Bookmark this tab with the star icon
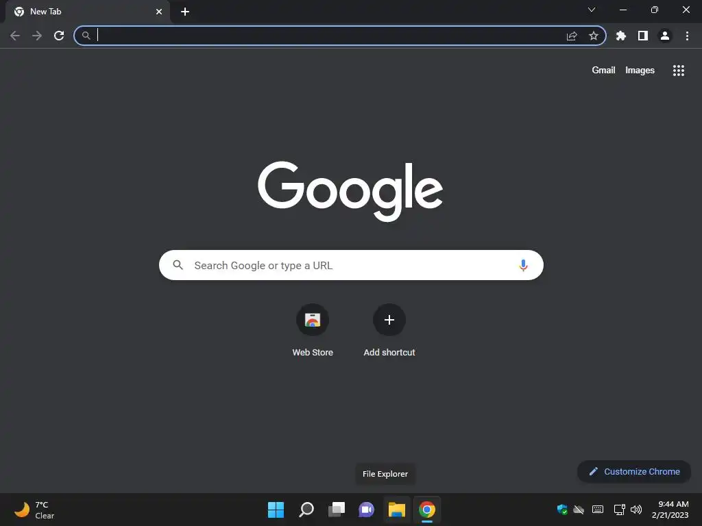702x526 pixels. click(594, 36)
